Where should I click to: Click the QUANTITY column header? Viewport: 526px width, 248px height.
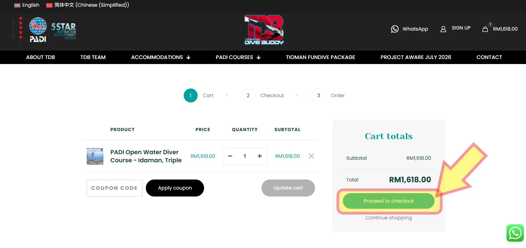245,129
